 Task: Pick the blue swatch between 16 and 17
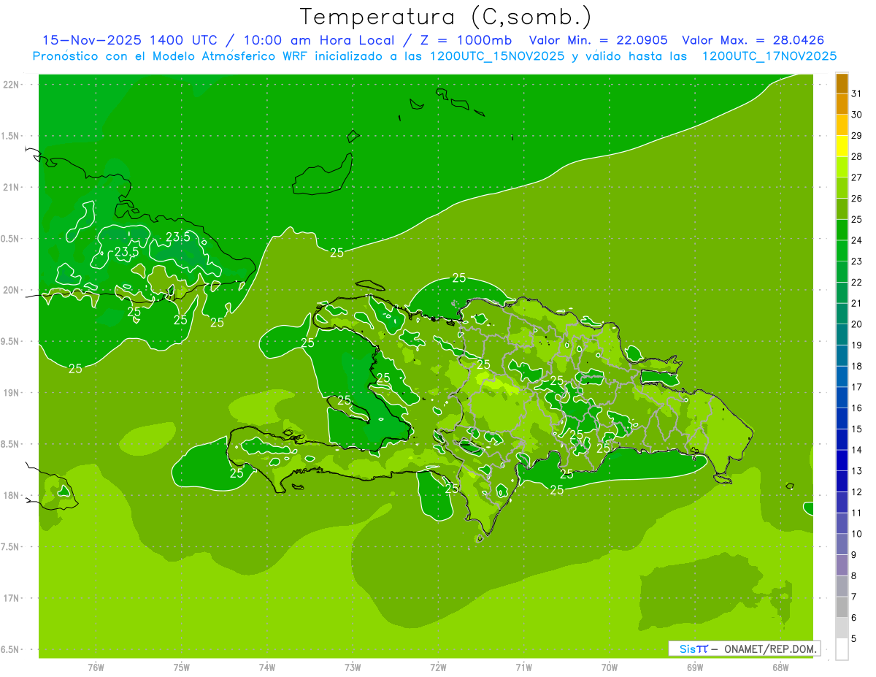(x=842, y=397)
